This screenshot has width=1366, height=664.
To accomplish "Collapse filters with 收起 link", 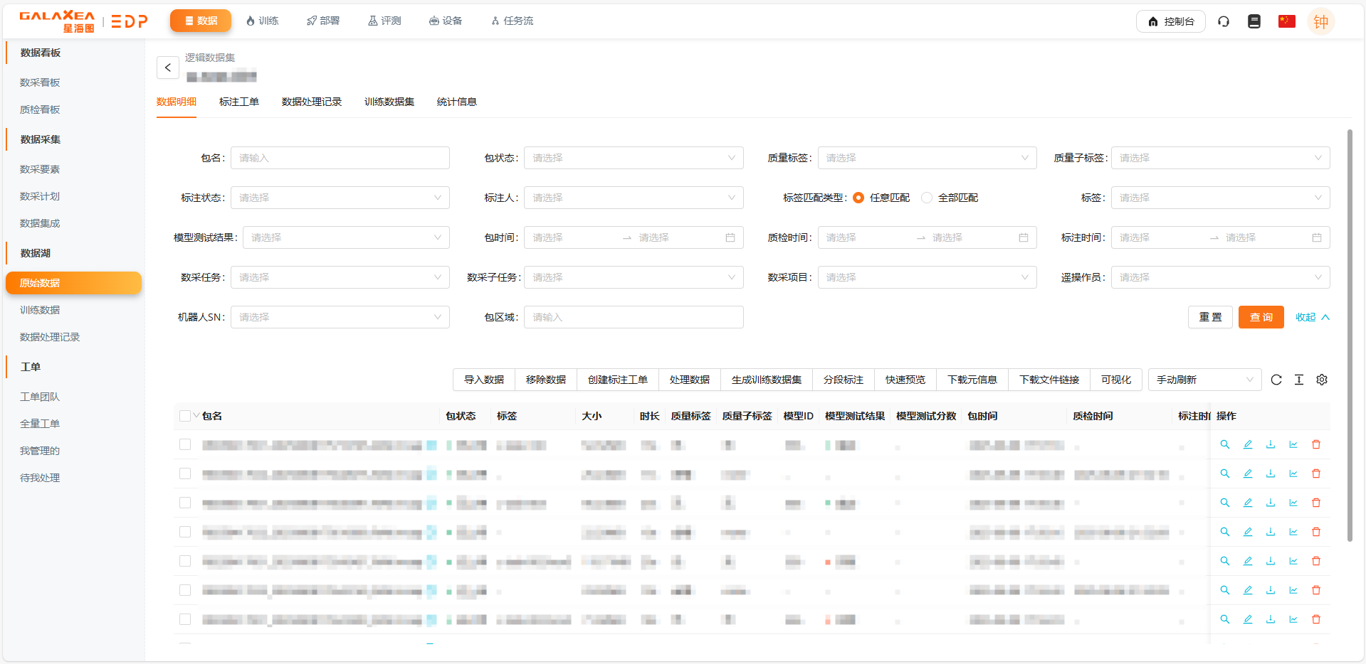I will coord(1311,317).
